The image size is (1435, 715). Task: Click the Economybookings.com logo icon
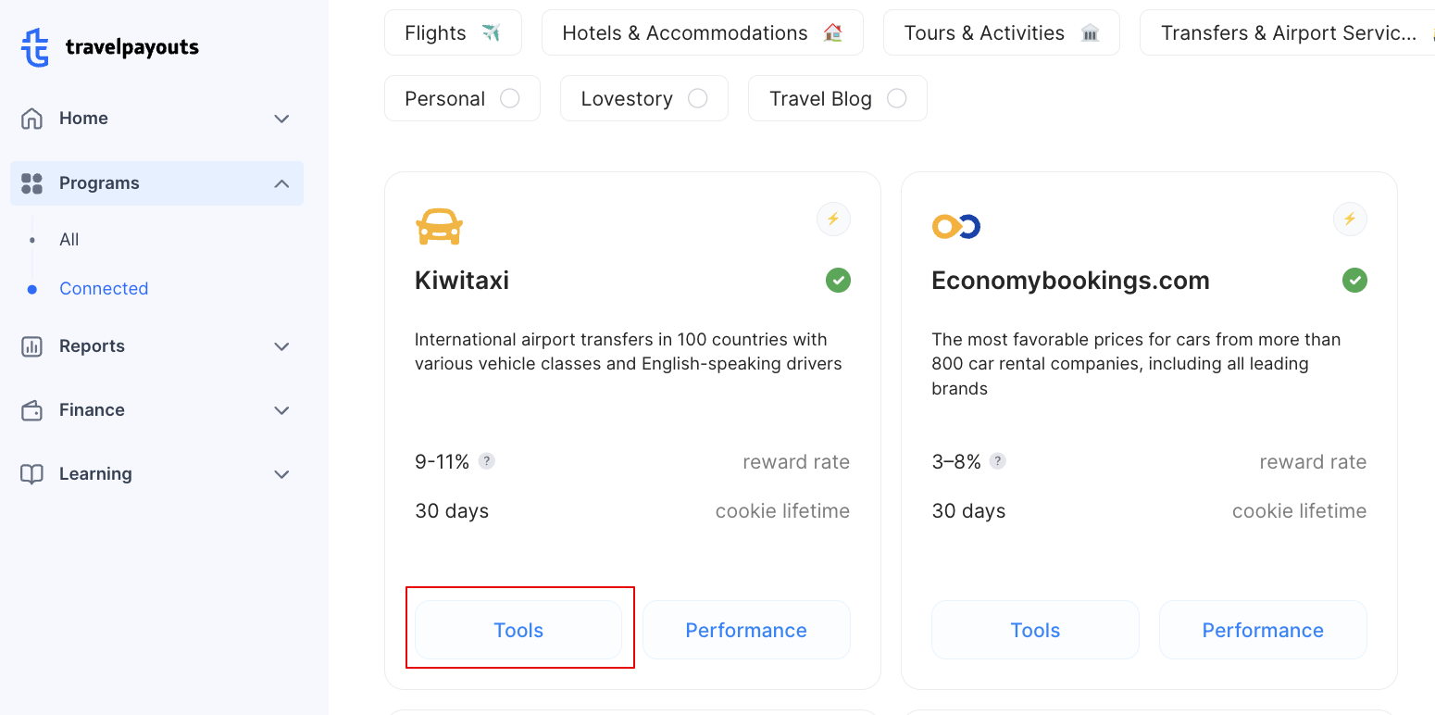[x=955, y=225]
